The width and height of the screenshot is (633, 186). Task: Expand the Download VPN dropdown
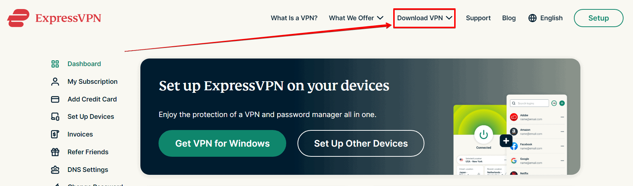[424, 18]
